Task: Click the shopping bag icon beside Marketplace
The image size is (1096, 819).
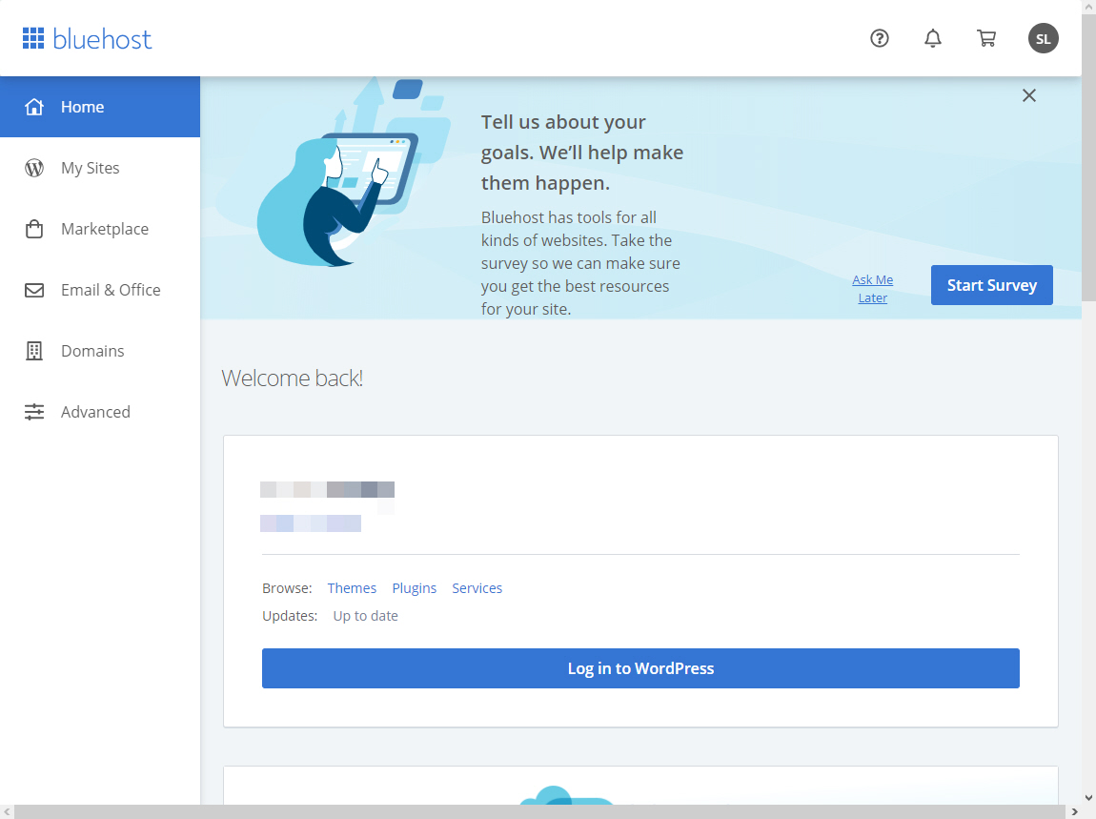Action: point(34,229)
